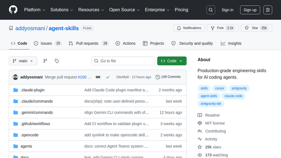Open the green Code dropdown button
The width and height of the screenshot is (281, 158).
pos(172,61)
